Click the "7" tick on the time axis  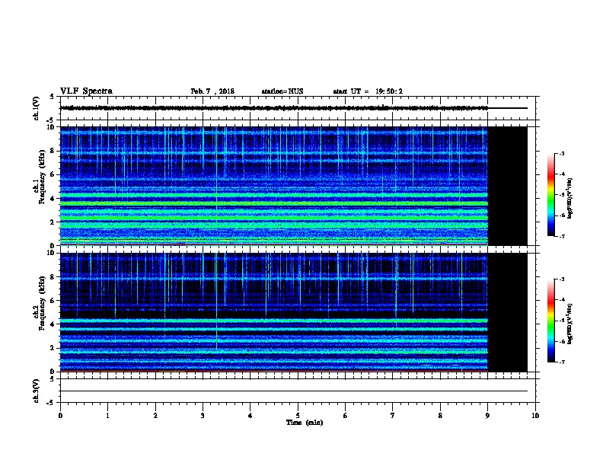[x=393, y=416]
